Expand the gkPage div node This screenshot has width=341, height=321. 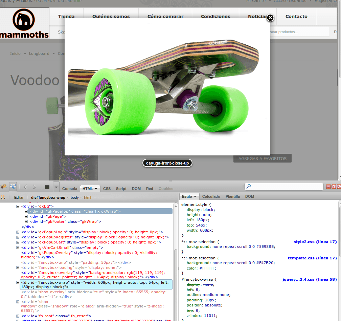[26, 216]
